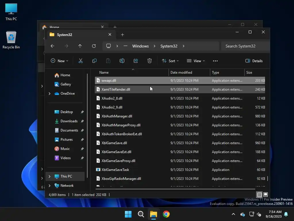Click the Copy icon in toolbar
This screenshot has height=221, width=294.
click(x=94, y=61)
